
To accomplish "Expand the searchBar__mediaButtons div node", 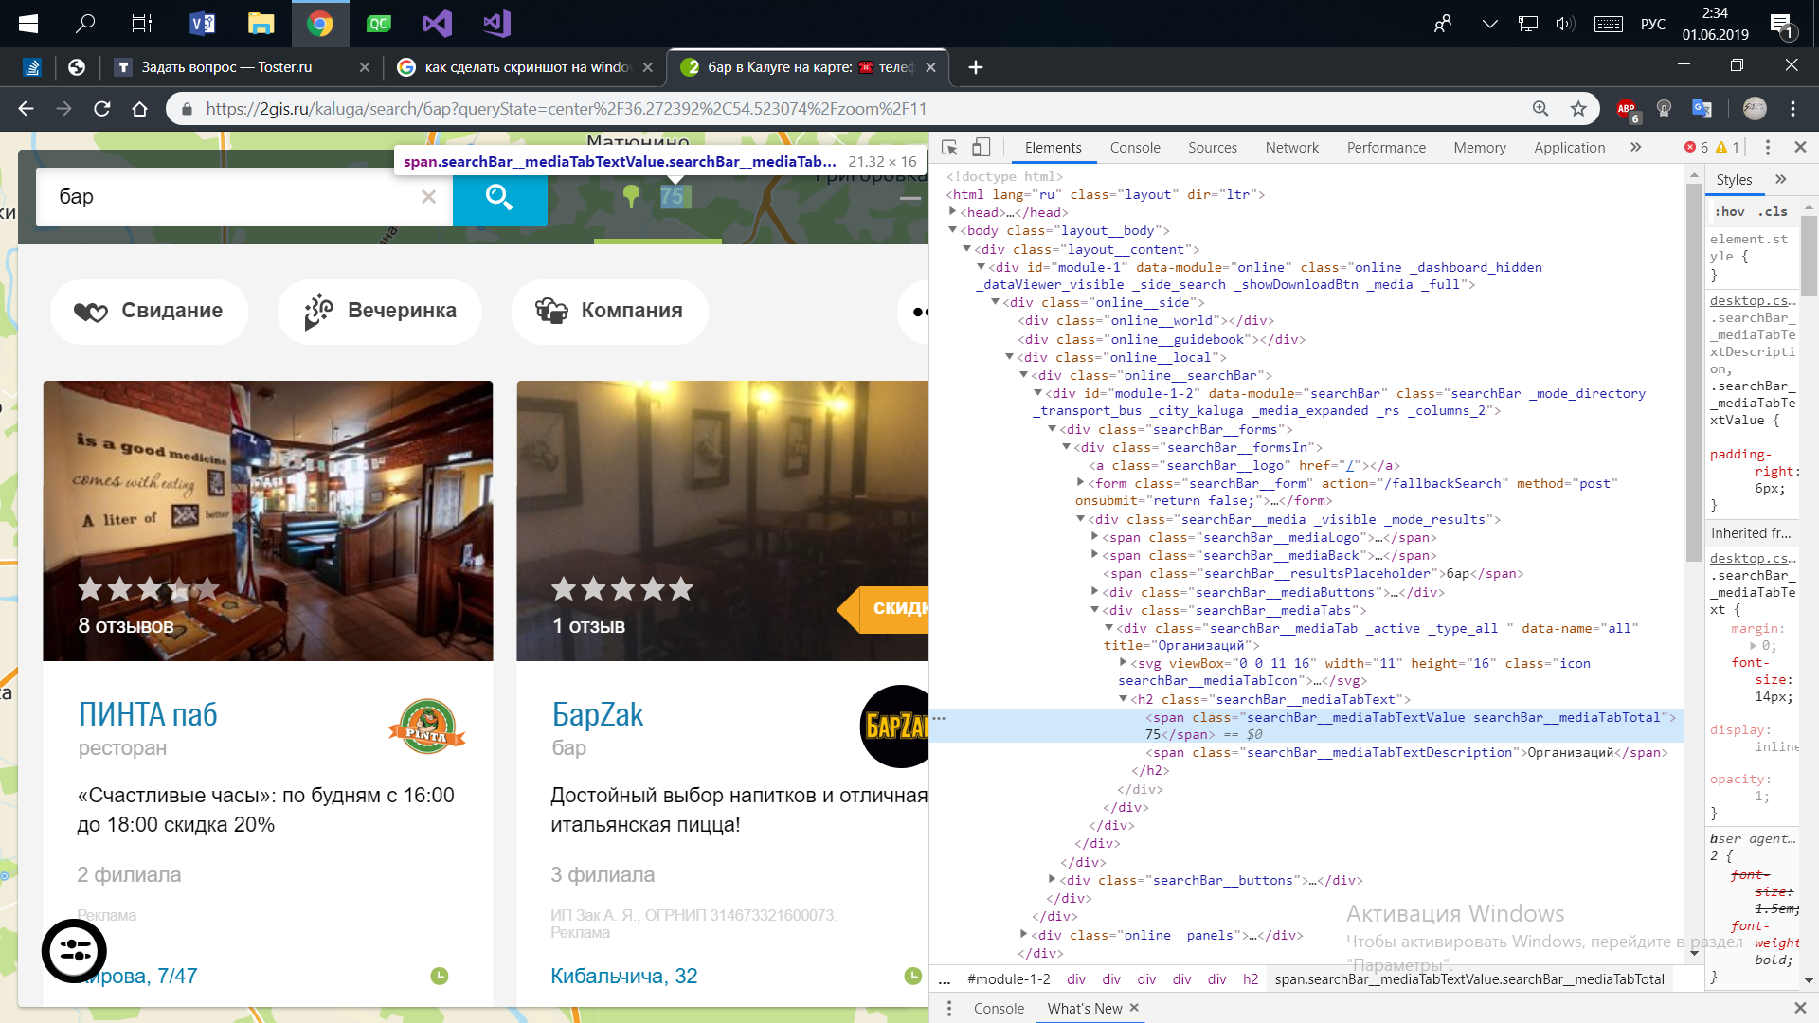I will point(1094,592).
